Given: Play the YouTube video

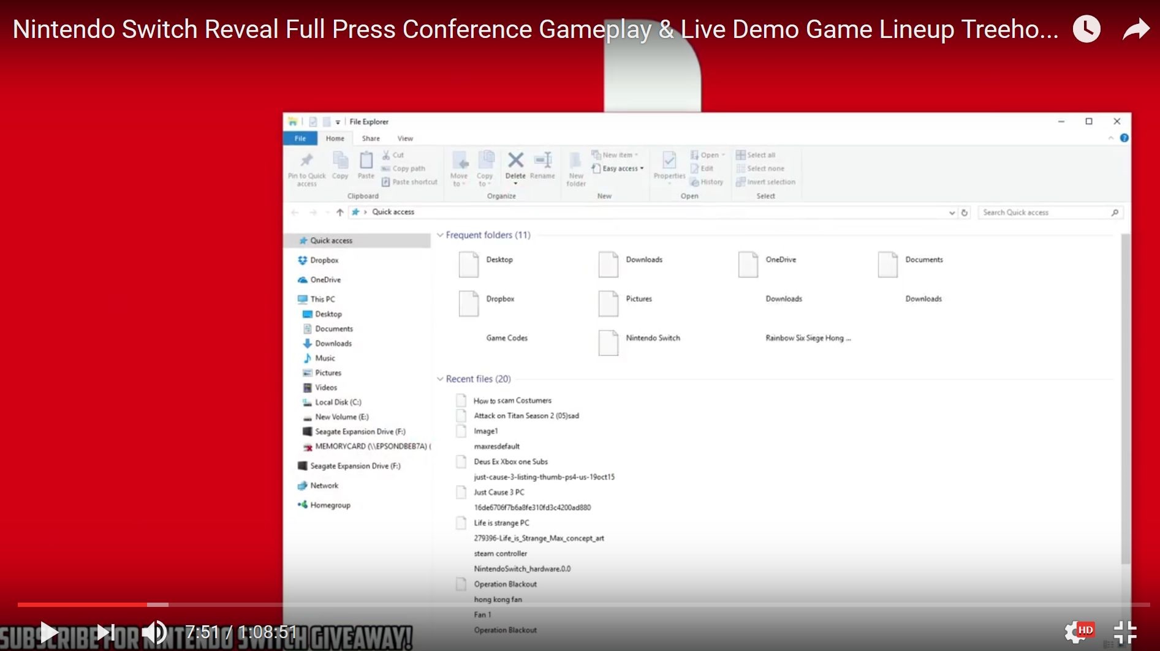Looking at the screenshot, I should [49, 632].
